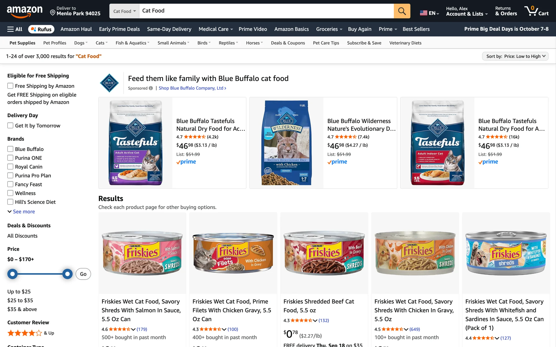Enable Get It by Tomorrow filter
556x347 pixels.
tap(10, 125)
